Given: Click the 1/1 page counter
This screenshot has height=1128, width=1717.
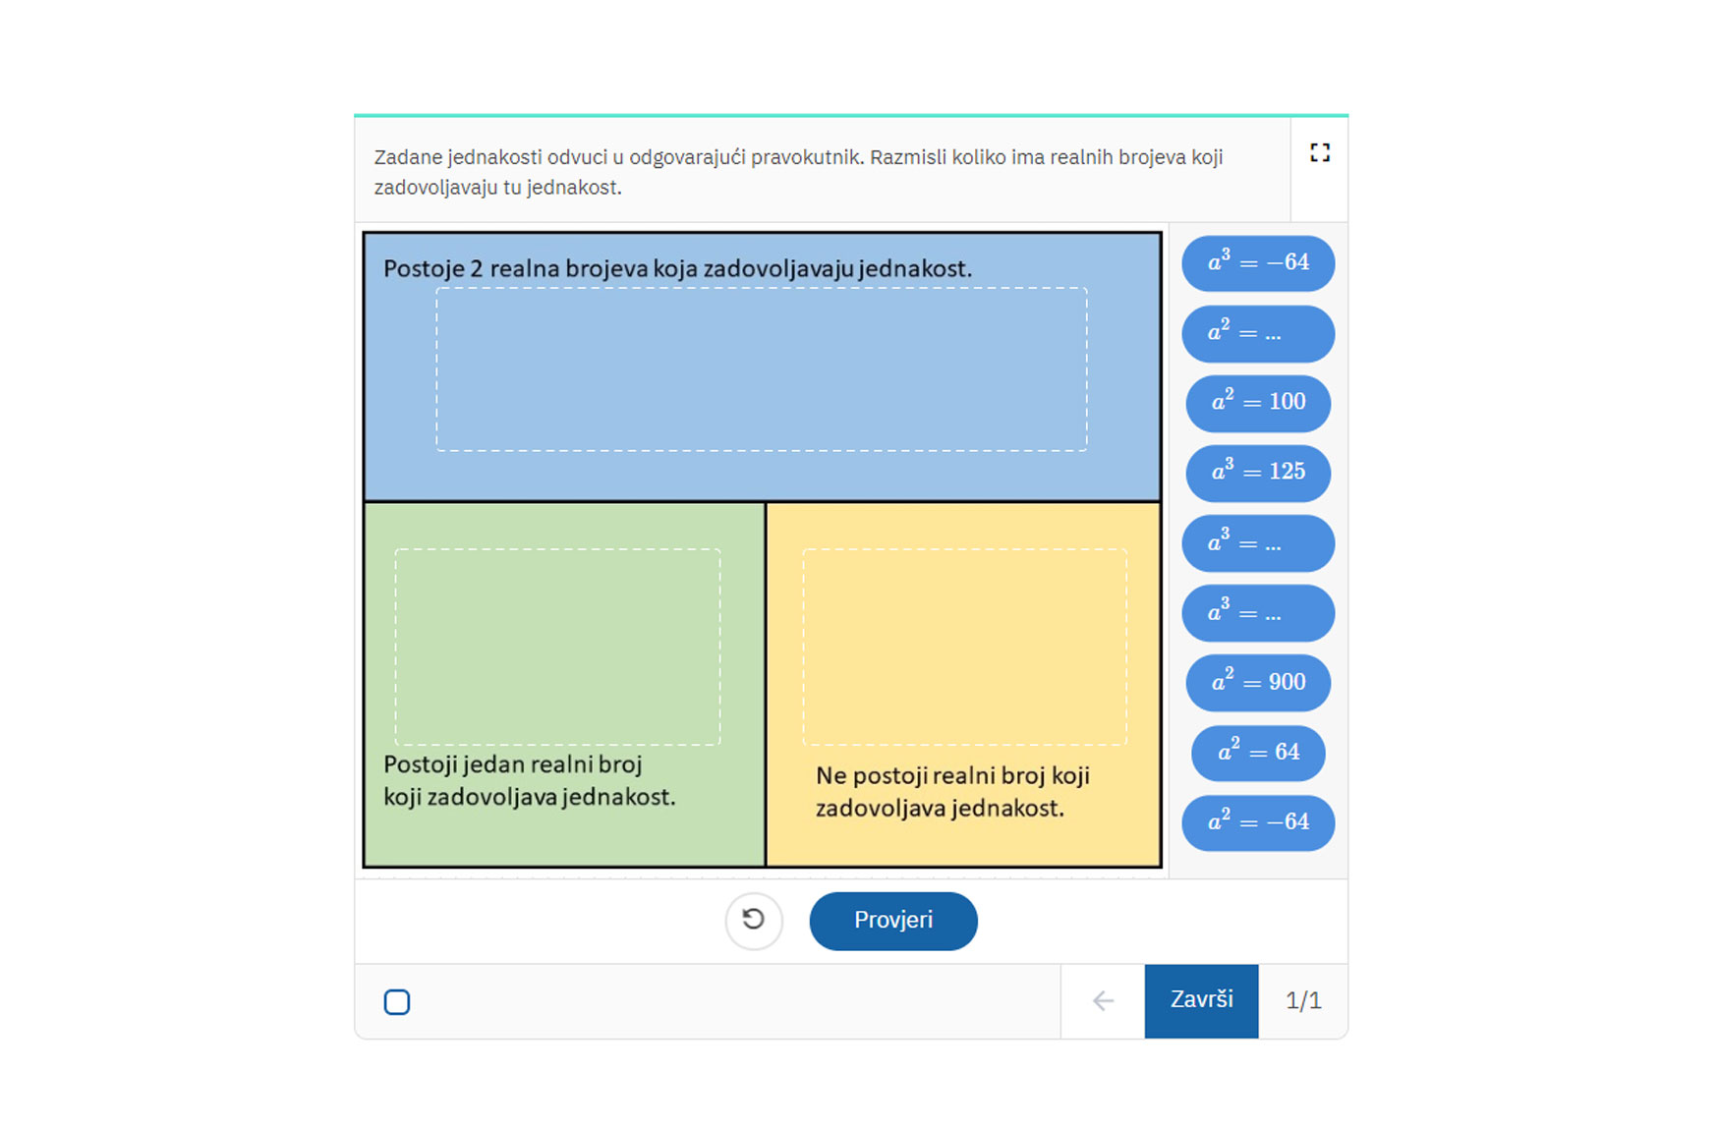Looking at the screenshot, I should coord(1303,1000).
